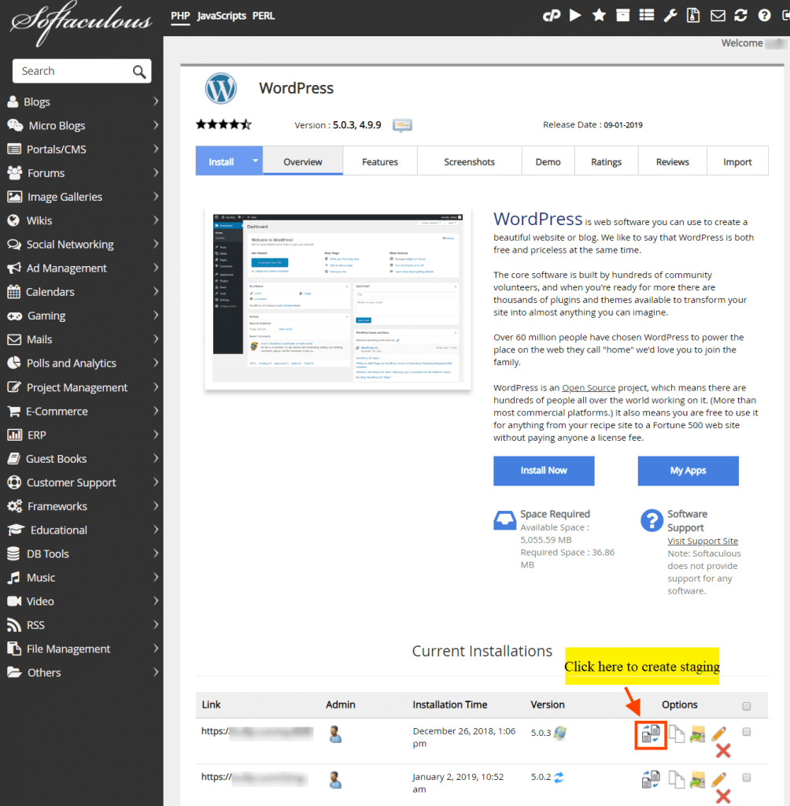The width and height of the screenshot is (790, 806).
Task: Select the PERL scripts tab
Action: [264, 16]
